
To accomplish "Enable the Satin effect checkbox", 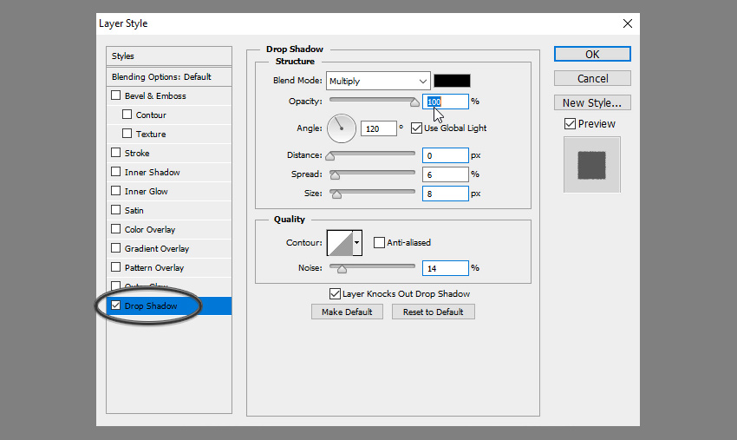I will tap(115, 210).
